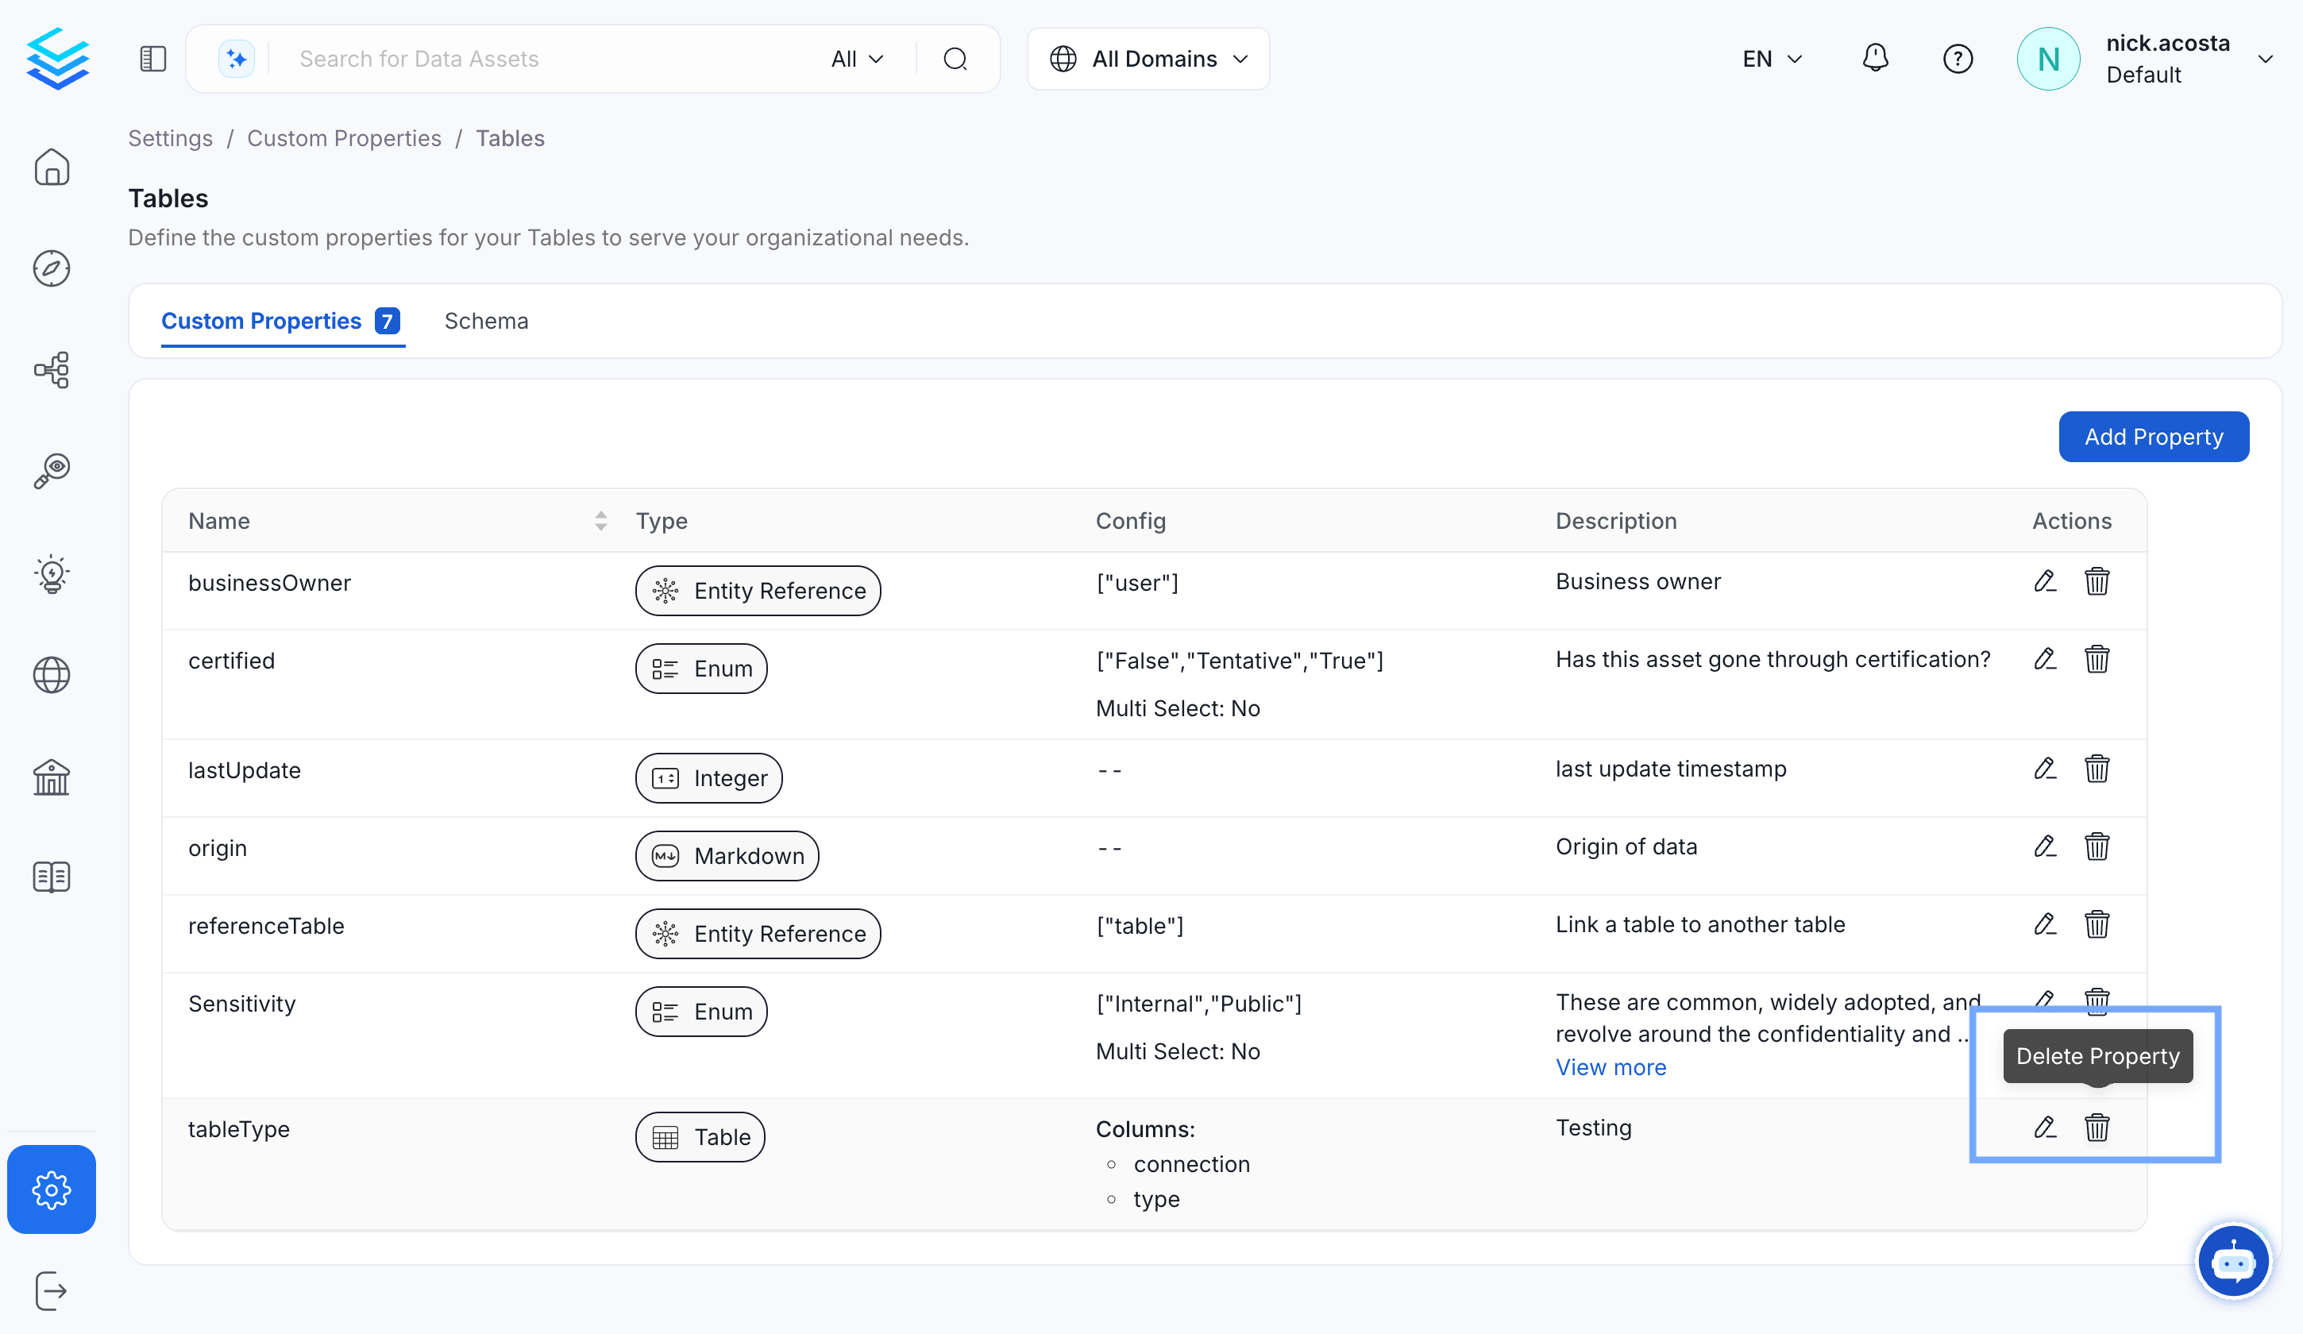Click the logout icon in sidebar

51,1290
